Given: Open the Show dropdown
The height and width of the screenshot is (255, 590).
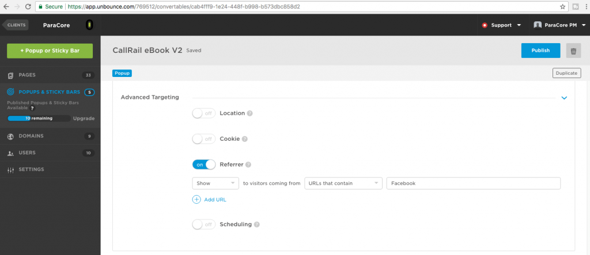Looking at the screenshot, I should point(215,183).
